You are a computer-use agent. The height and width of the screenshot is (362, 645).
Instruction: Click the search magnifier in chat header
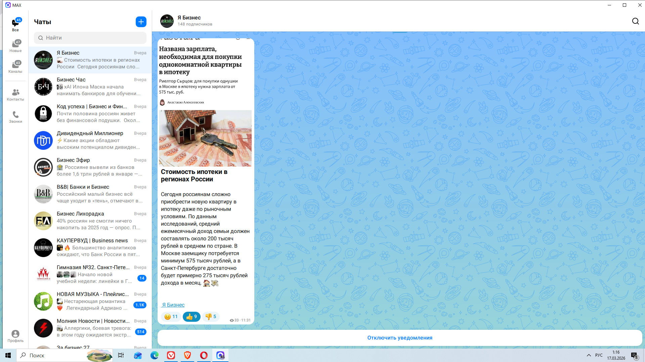point(635,21)
